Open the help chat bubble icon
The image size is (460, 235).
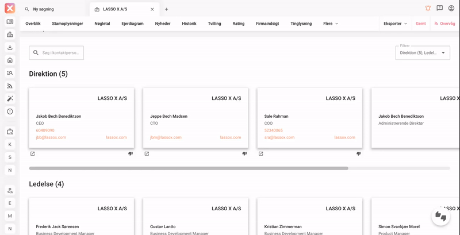pyautogui.click(x=439, y=9)
